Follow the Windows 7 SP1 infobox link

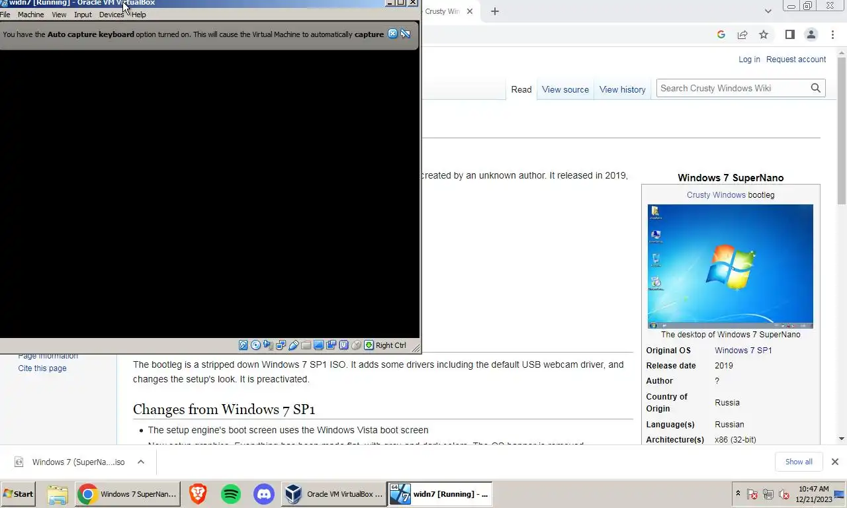pos(743,351)
